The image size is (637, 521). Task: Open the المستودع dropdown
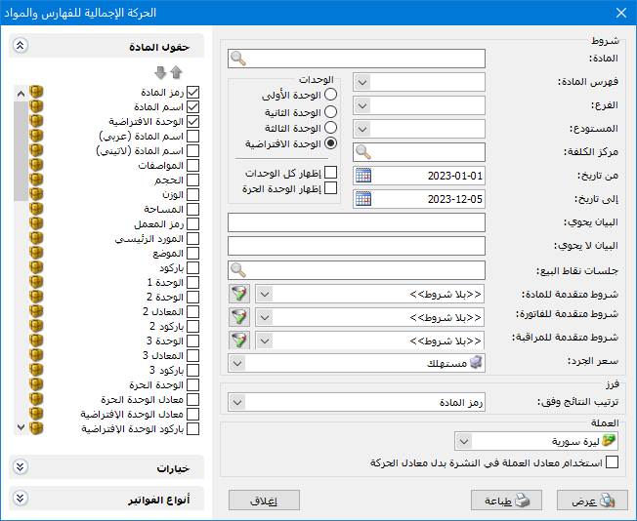[362, 130]
